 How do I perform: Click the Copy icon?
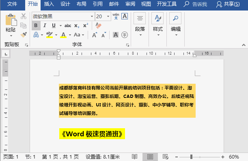click(23, 25)
